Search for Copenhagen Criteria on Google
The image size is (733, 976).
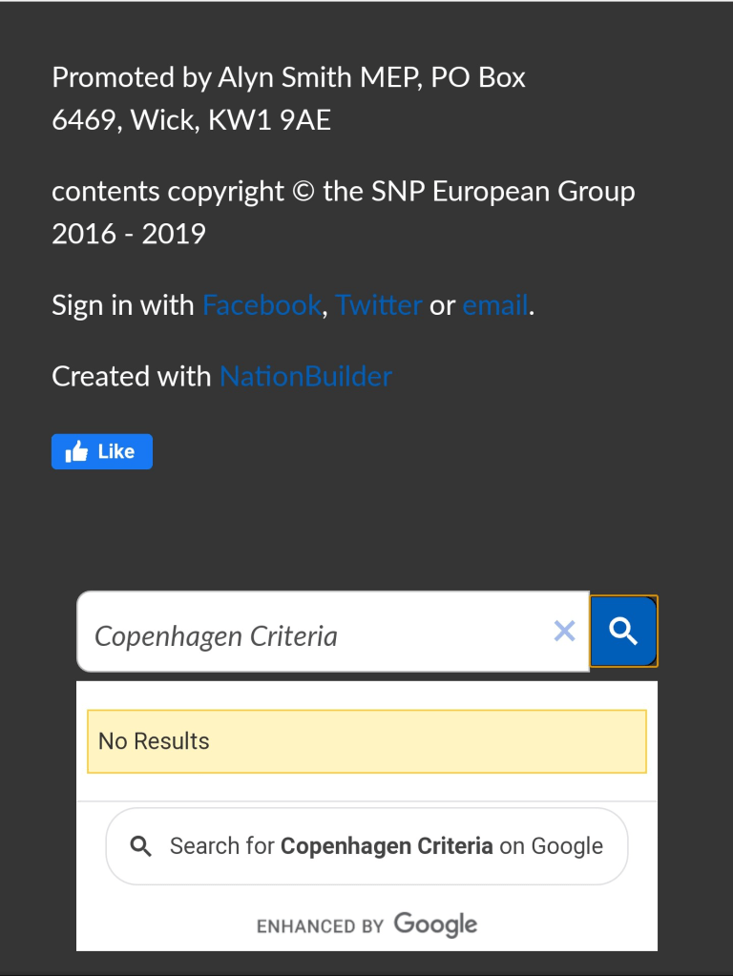tap(386, 846)
